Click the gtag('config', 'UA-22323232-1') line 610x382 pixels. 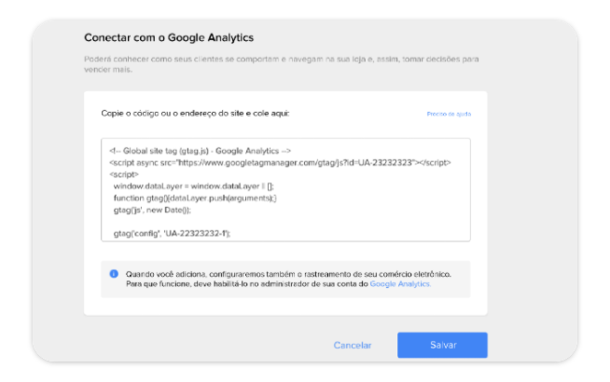click(x=172, y=234)
